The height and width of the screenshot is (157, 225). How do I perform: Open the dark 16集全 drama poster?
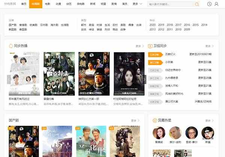[129, 74]
